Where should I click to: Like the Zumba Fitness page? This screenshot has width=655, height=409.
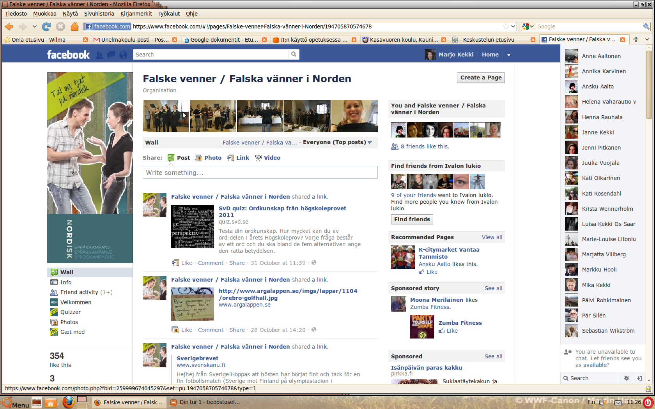point(448,331)
